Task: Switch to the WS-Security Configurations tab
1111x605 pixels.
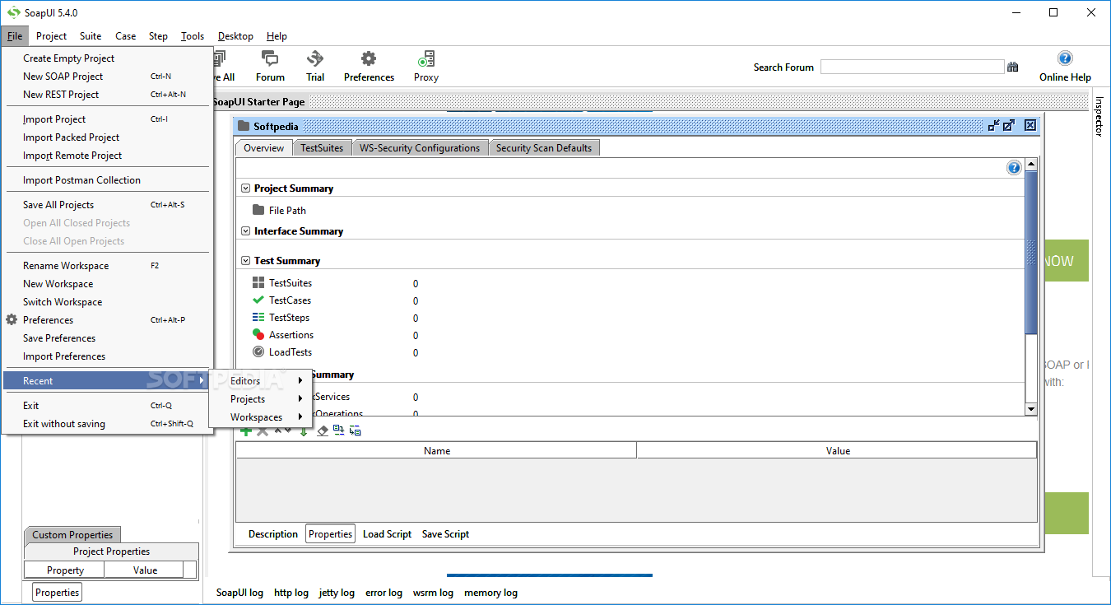Action: pyautogui.click(x=419, y=148)
